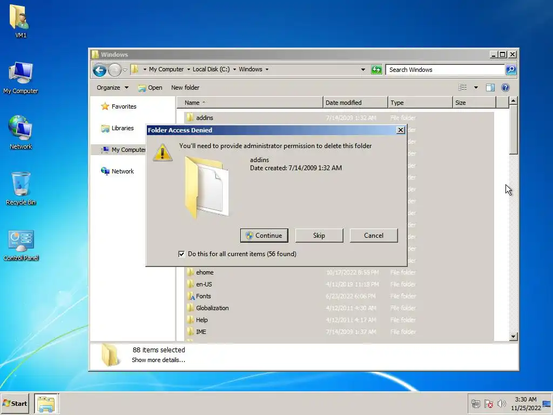Viewport: 553px width, 415px height.
Task: Go back using the blue Back arrow
Action: coord(100,70)
